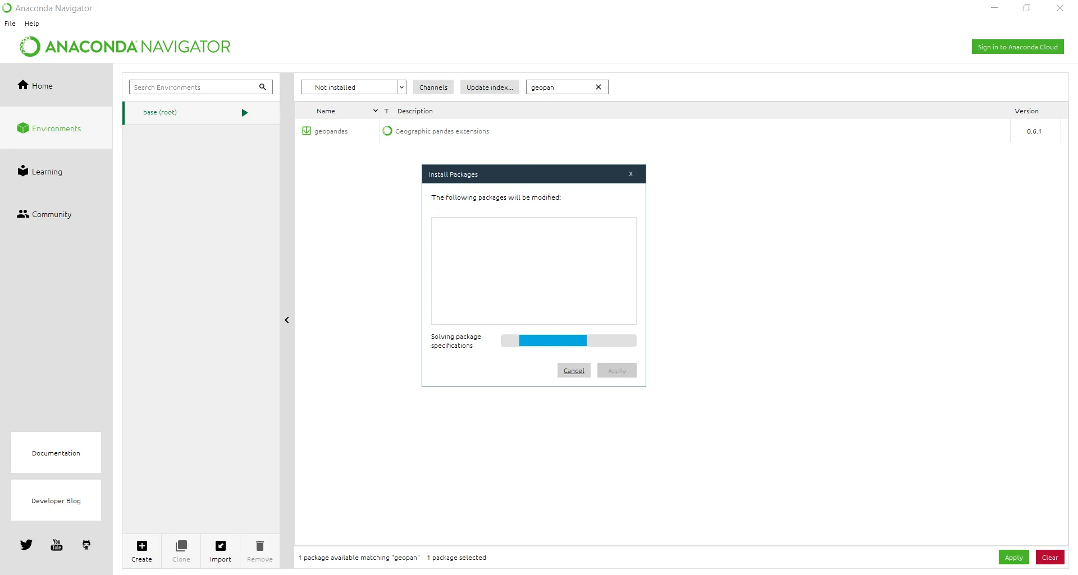Cancel the Install Packages dialog
Viewport: 1078px width, 575px height.
pos(574,371)
